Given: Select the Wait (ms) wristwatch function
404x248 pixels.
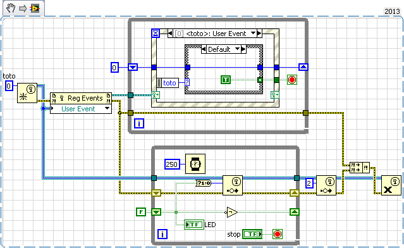Looking at the screenshot, I should pyautogui.click(x=195, y=164).
